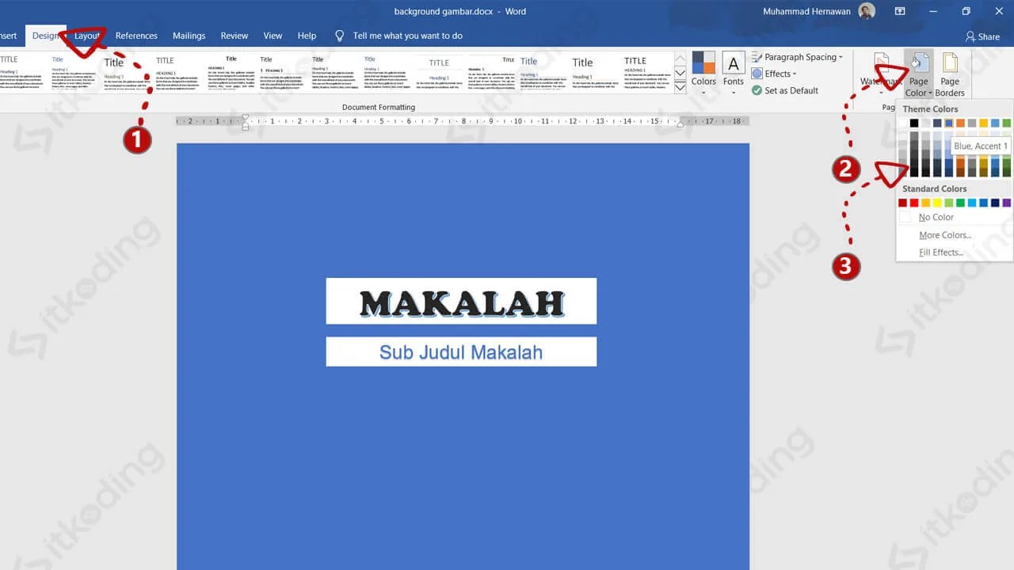
Task: Open Ribbon Display Options in title bar
Action: [x=900, y=11]
